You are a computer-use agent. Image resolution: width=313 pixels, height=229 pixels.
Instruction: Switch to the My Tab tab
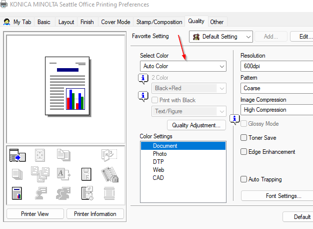click(x=17, y=22)
